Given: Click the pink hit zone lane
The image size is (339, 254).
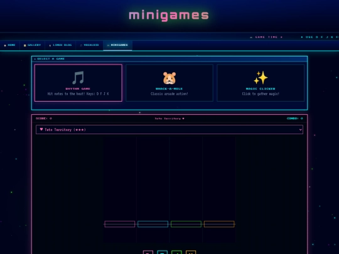Looking at the screenshot, I should (119, 224).
